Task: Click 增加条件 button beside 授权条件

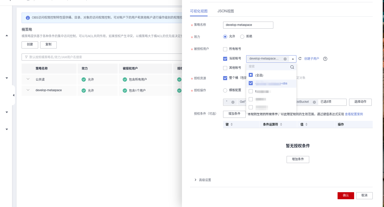Action: (x=234, y=114)
